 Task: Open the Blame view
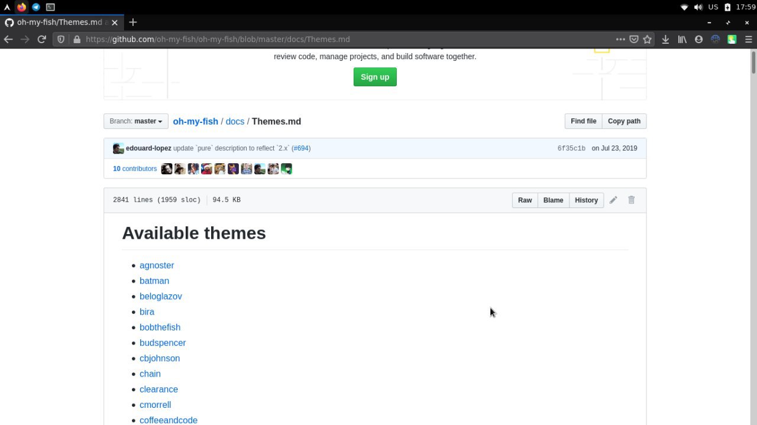click(x=553, y=200)
